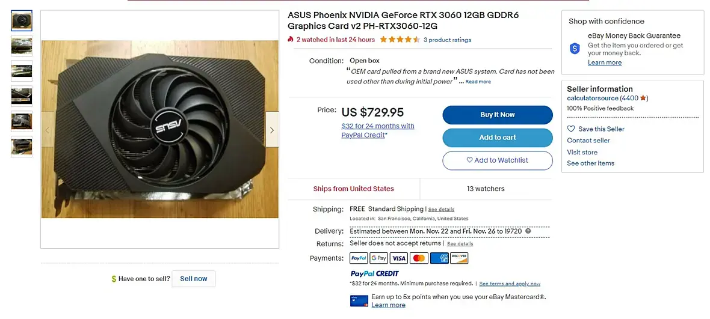This screenshot has width=710, height=319.
Task: Click the next image arrow on photo
Action: point(272,130)
